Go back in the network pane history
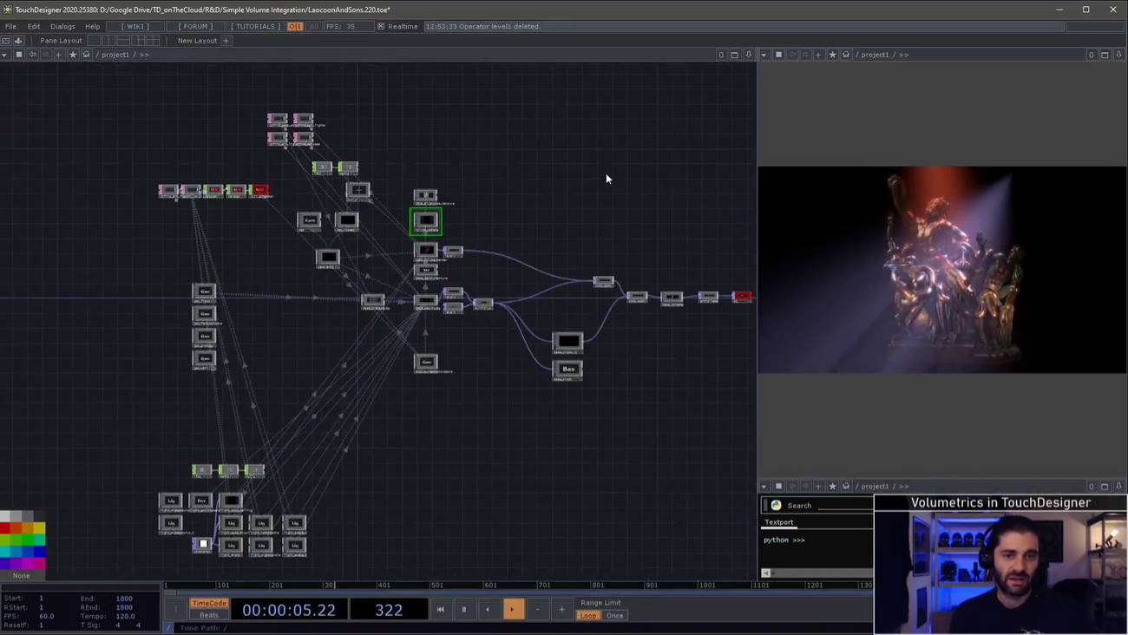Viewport: 1128px width, 635px height. pyautogui.click(x=32, y=55)
